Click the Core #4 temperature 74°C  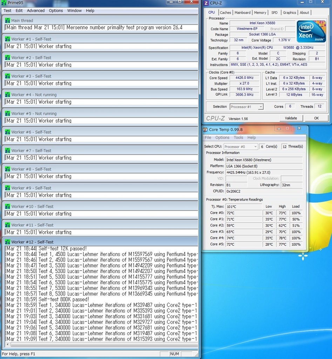(x=244, y=238)
